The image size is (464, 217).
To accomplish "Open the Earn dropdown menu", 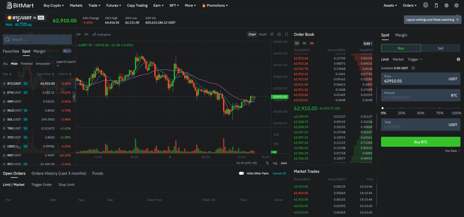I will coord(158,5).
